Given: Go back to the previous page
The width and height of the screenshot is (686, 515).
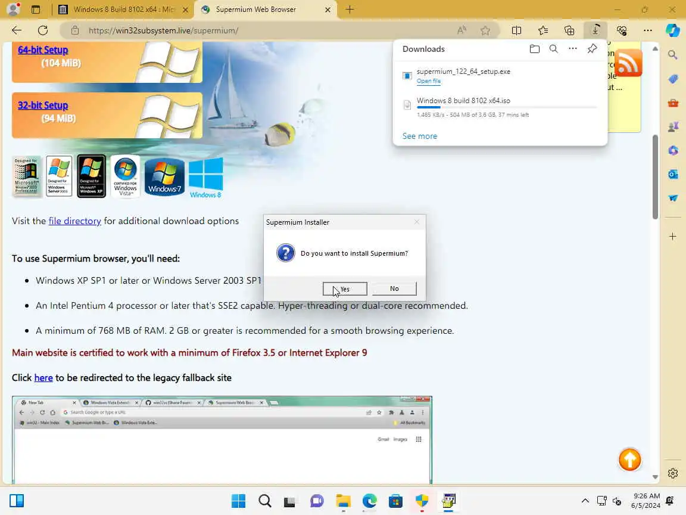Looking at the screenshot, I should coord(17,30).
